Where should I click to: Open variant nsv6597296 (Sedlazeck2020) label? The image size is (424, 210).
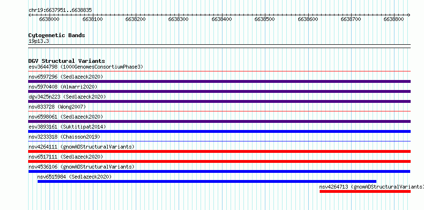click(x=66, y=77)
